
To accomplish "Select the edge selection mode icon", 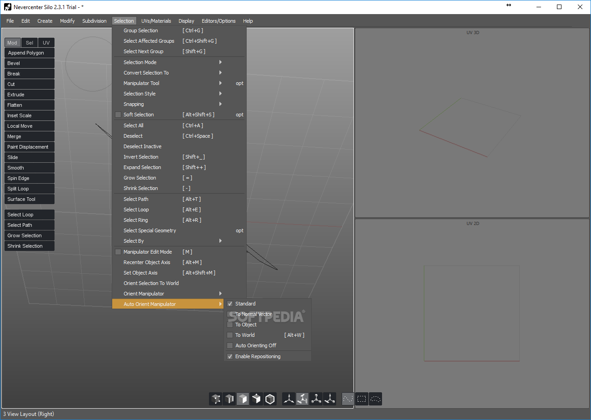I will pyautogui.click(x=229, y=399).
